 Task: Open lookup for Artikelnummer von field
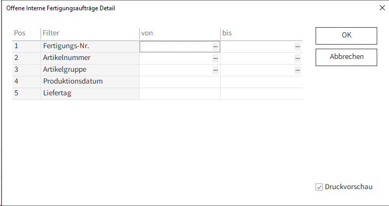[216, 58]
